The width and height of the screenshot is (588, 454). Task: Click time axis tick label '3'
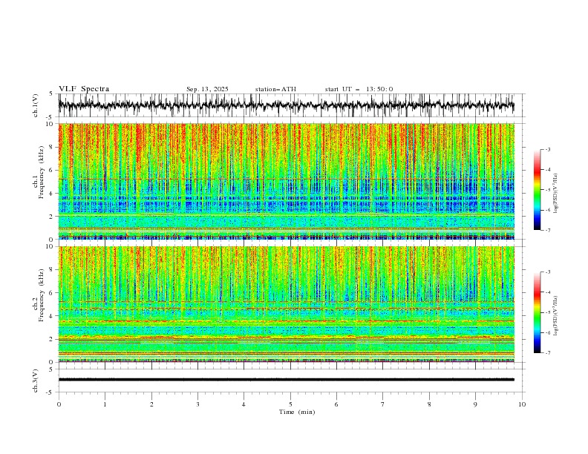click(197, 404)
